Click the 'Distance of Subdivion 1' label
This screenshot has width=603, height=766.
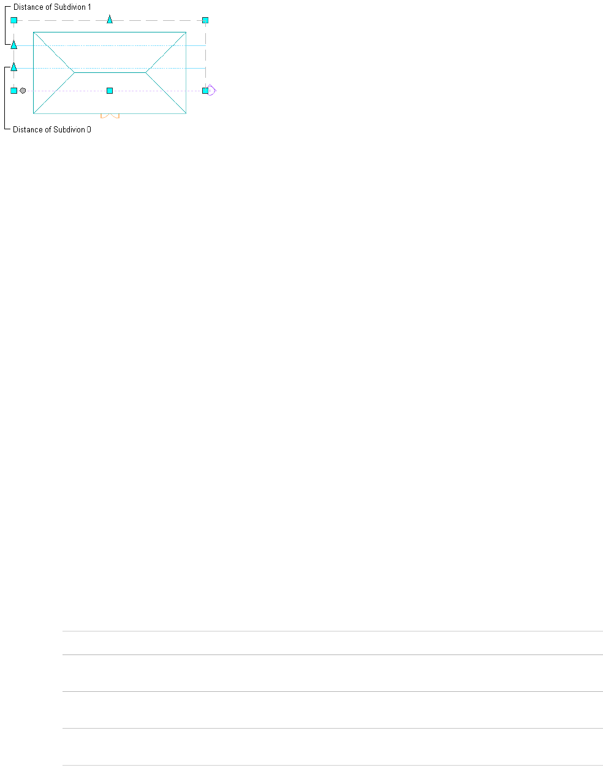[52, 7]
